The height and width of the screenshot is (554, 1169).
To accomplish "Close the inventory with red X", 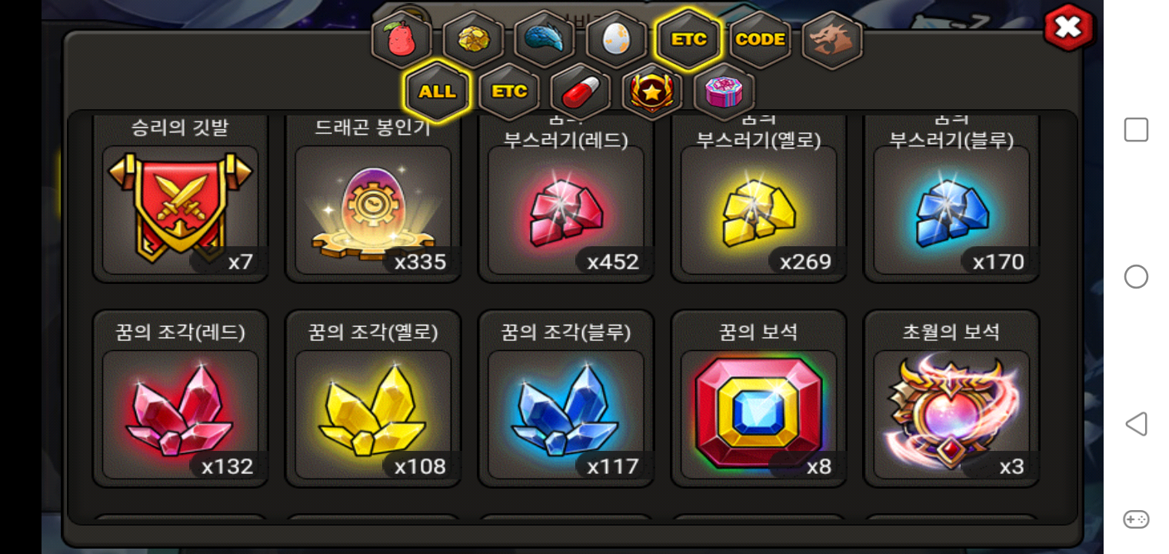I will point(1069,28).
